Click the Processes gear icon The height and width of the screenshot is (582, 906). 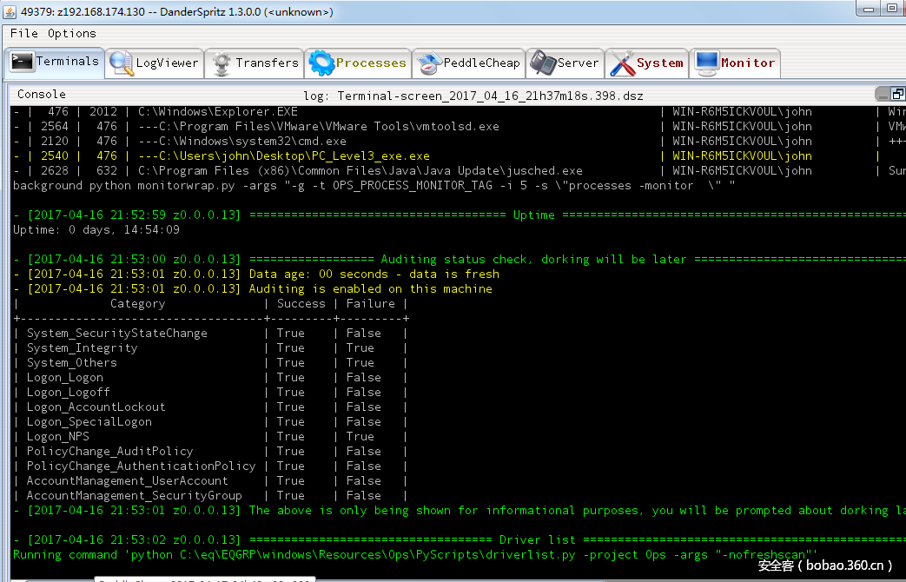tap(321, 63)
